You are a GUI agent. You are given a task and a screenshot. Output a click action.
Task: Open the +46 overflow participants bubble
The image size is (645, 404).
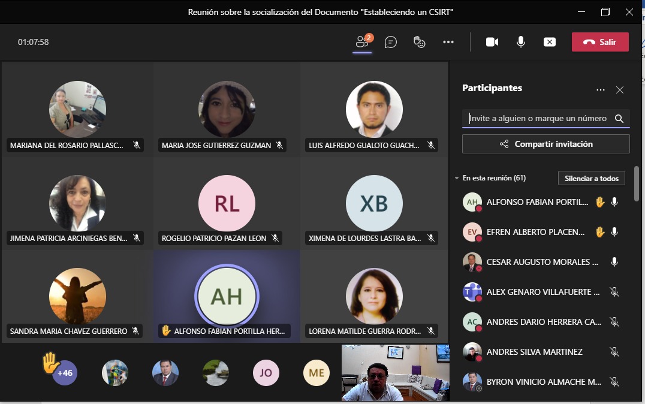tap(65, 373)
